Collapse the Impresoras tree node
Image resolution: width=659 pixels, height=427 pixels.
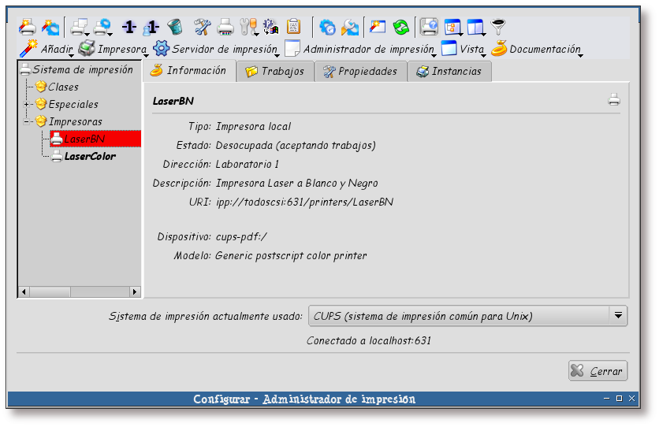click(x=27, y=121)
